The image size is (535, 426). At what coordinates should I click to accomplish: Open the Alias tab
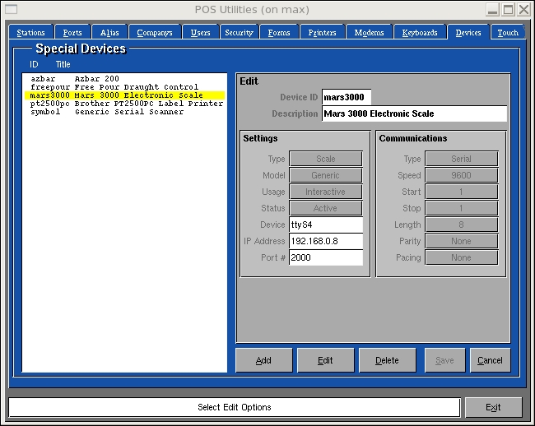pos(109,33)
